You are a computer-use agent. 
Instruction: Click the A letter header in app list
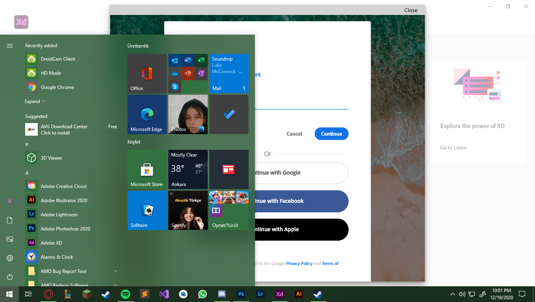(x=27, y=173)
